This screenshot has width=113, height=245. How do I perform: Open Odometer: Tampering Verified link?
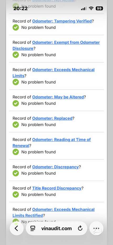pos(62,21)
